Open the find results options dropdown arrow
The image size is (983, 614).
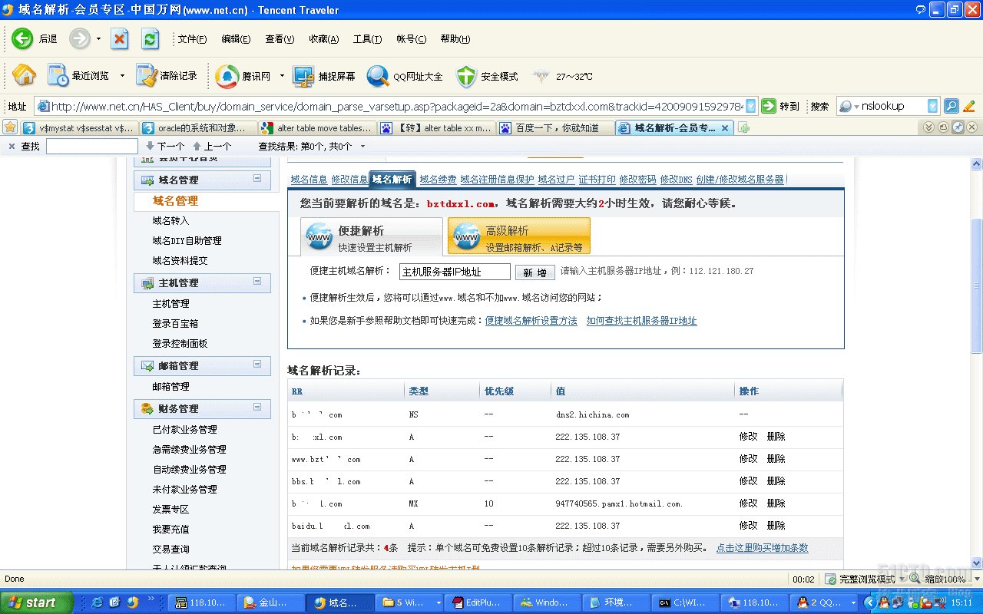[362, 147]
